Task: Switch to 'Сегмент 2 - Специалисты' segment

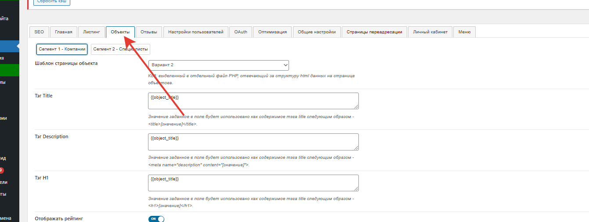Action: pyautogui.click(x=120, y=49)
